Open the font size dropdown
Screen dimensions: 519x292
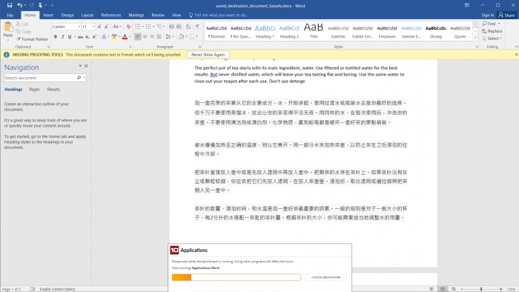(x=93, y=27)
